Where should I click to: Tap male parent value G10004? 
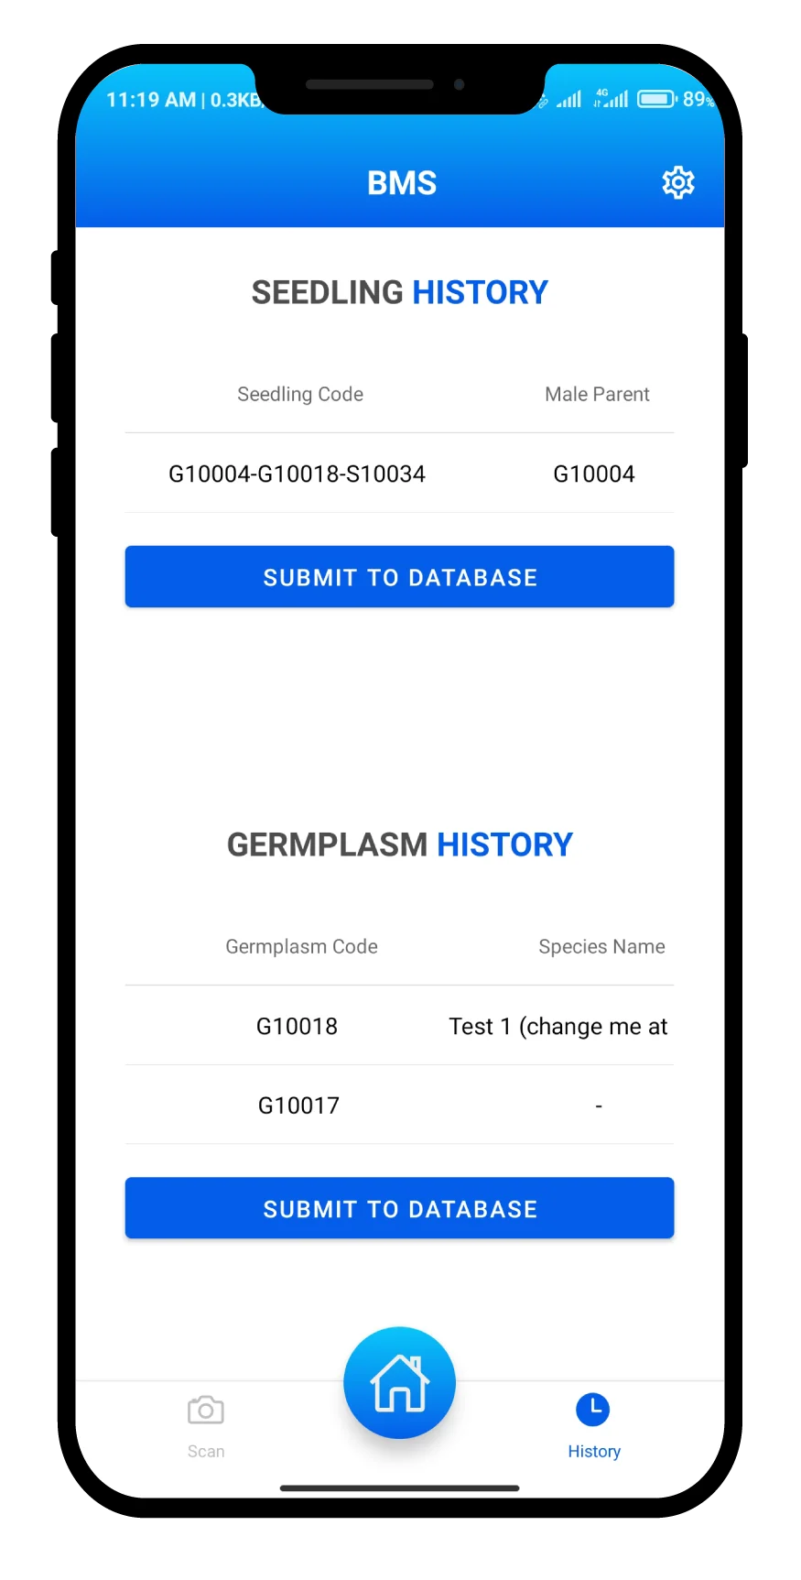point(594,474)
